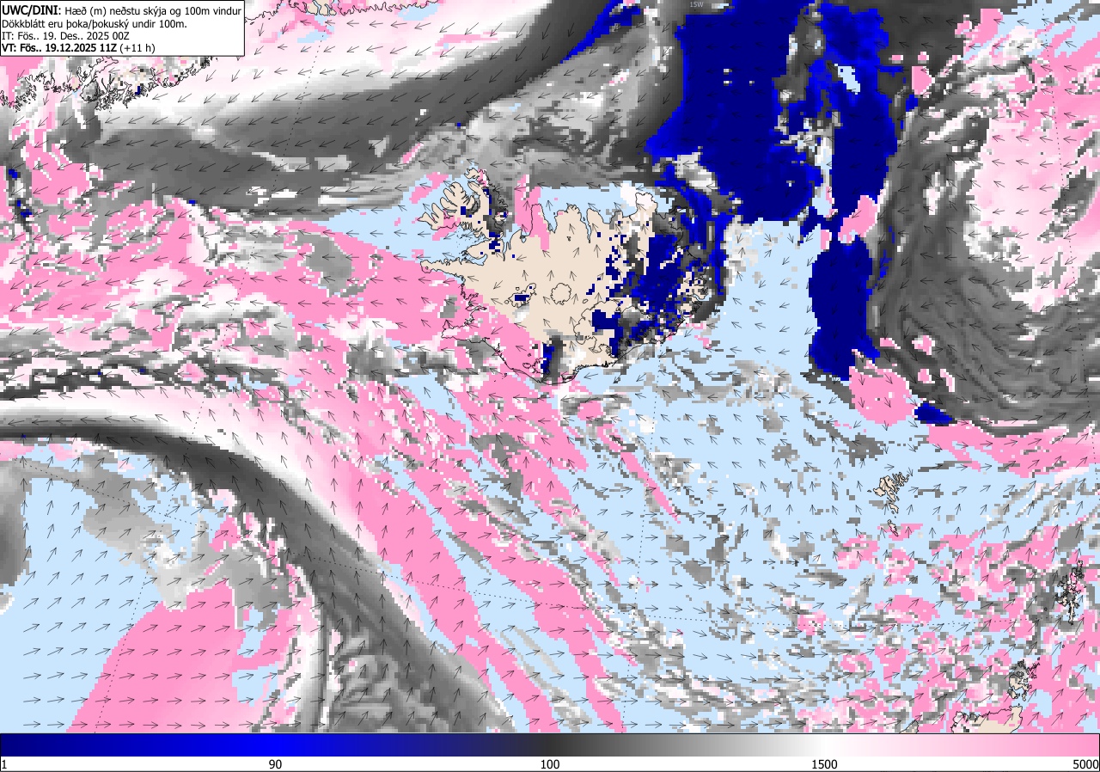This screenshot has width=1100, height=772.
Task: Click the colorbar value '100'
Action: click(550, 764)
